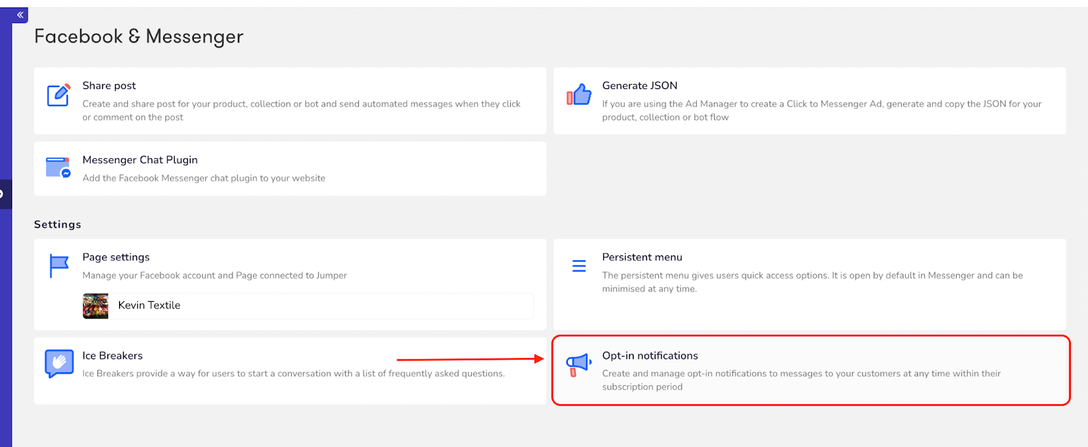Screen dimensions: 1088x447
Task: Click the Ice Breakers description text
Action: pos(293,374)
